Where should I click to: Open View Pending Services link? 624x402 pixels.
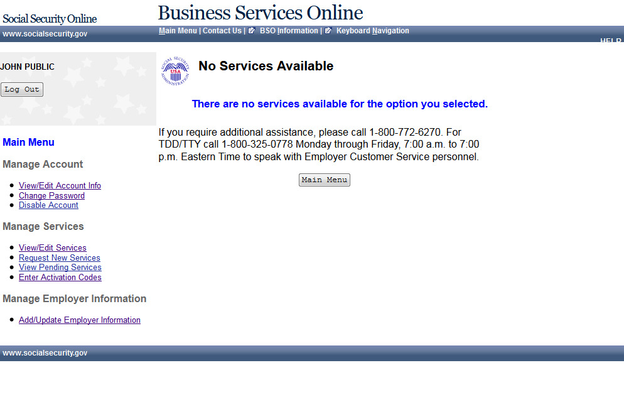coord(60,267)
